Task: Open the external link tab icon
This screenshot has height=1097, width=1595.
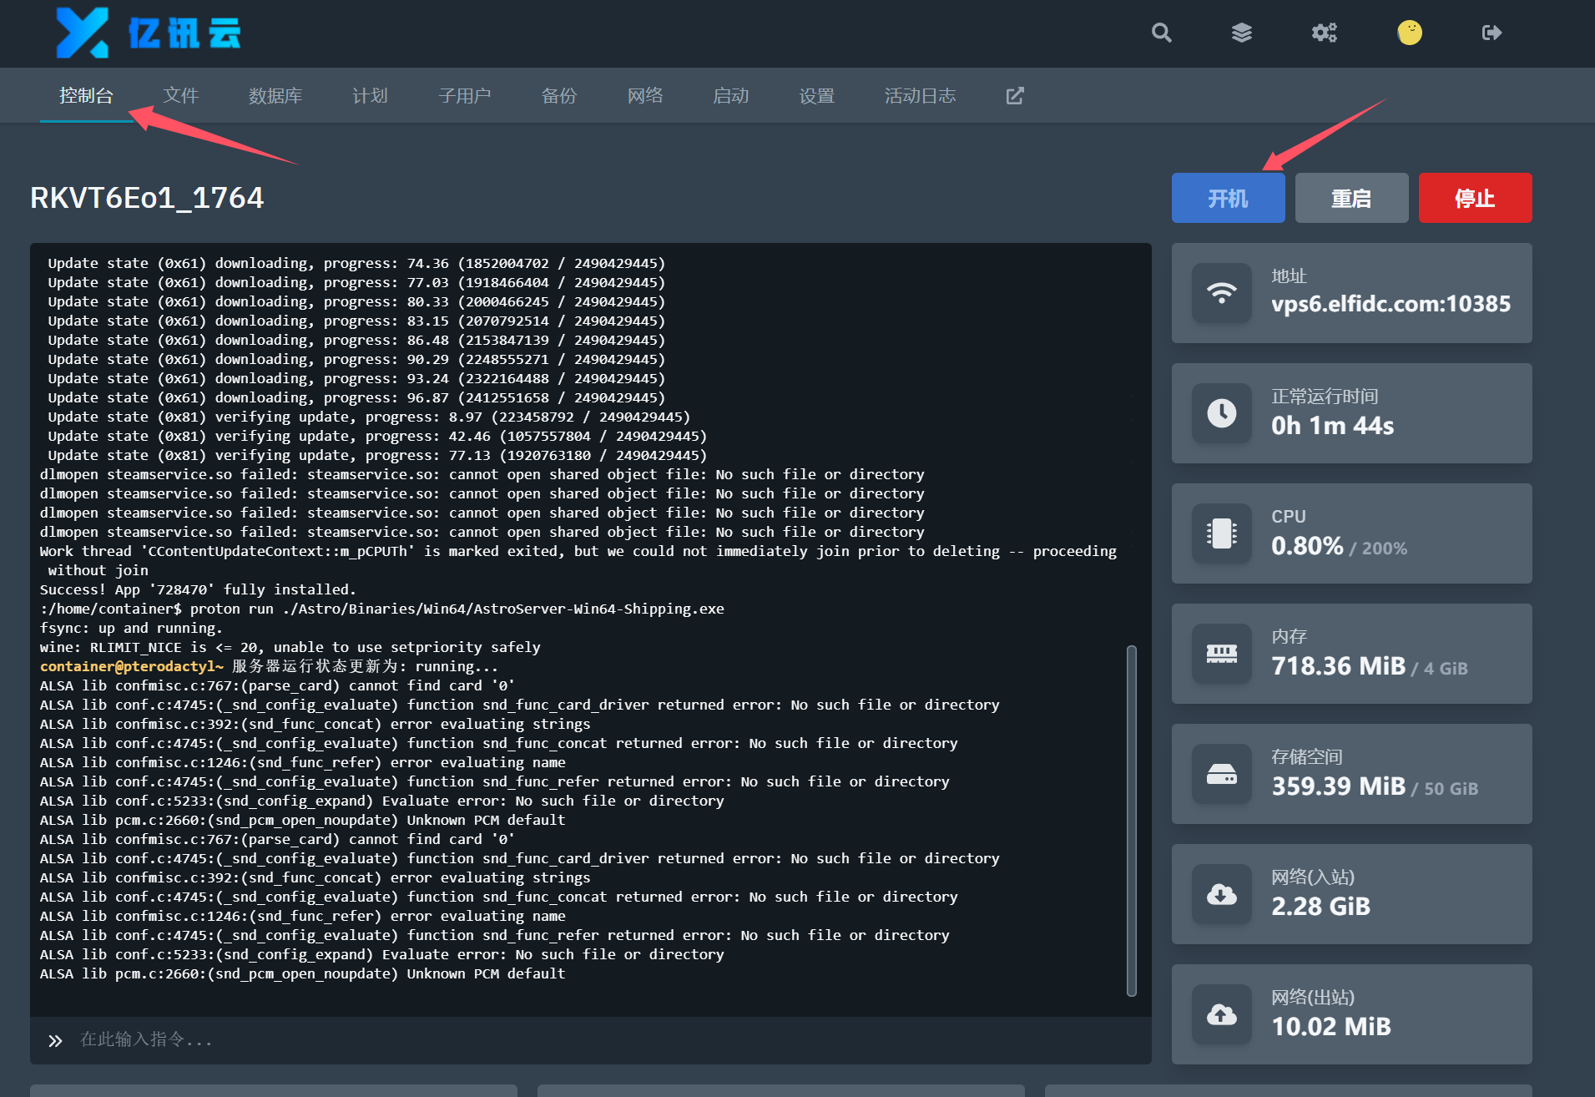Action: point(1015,96)
